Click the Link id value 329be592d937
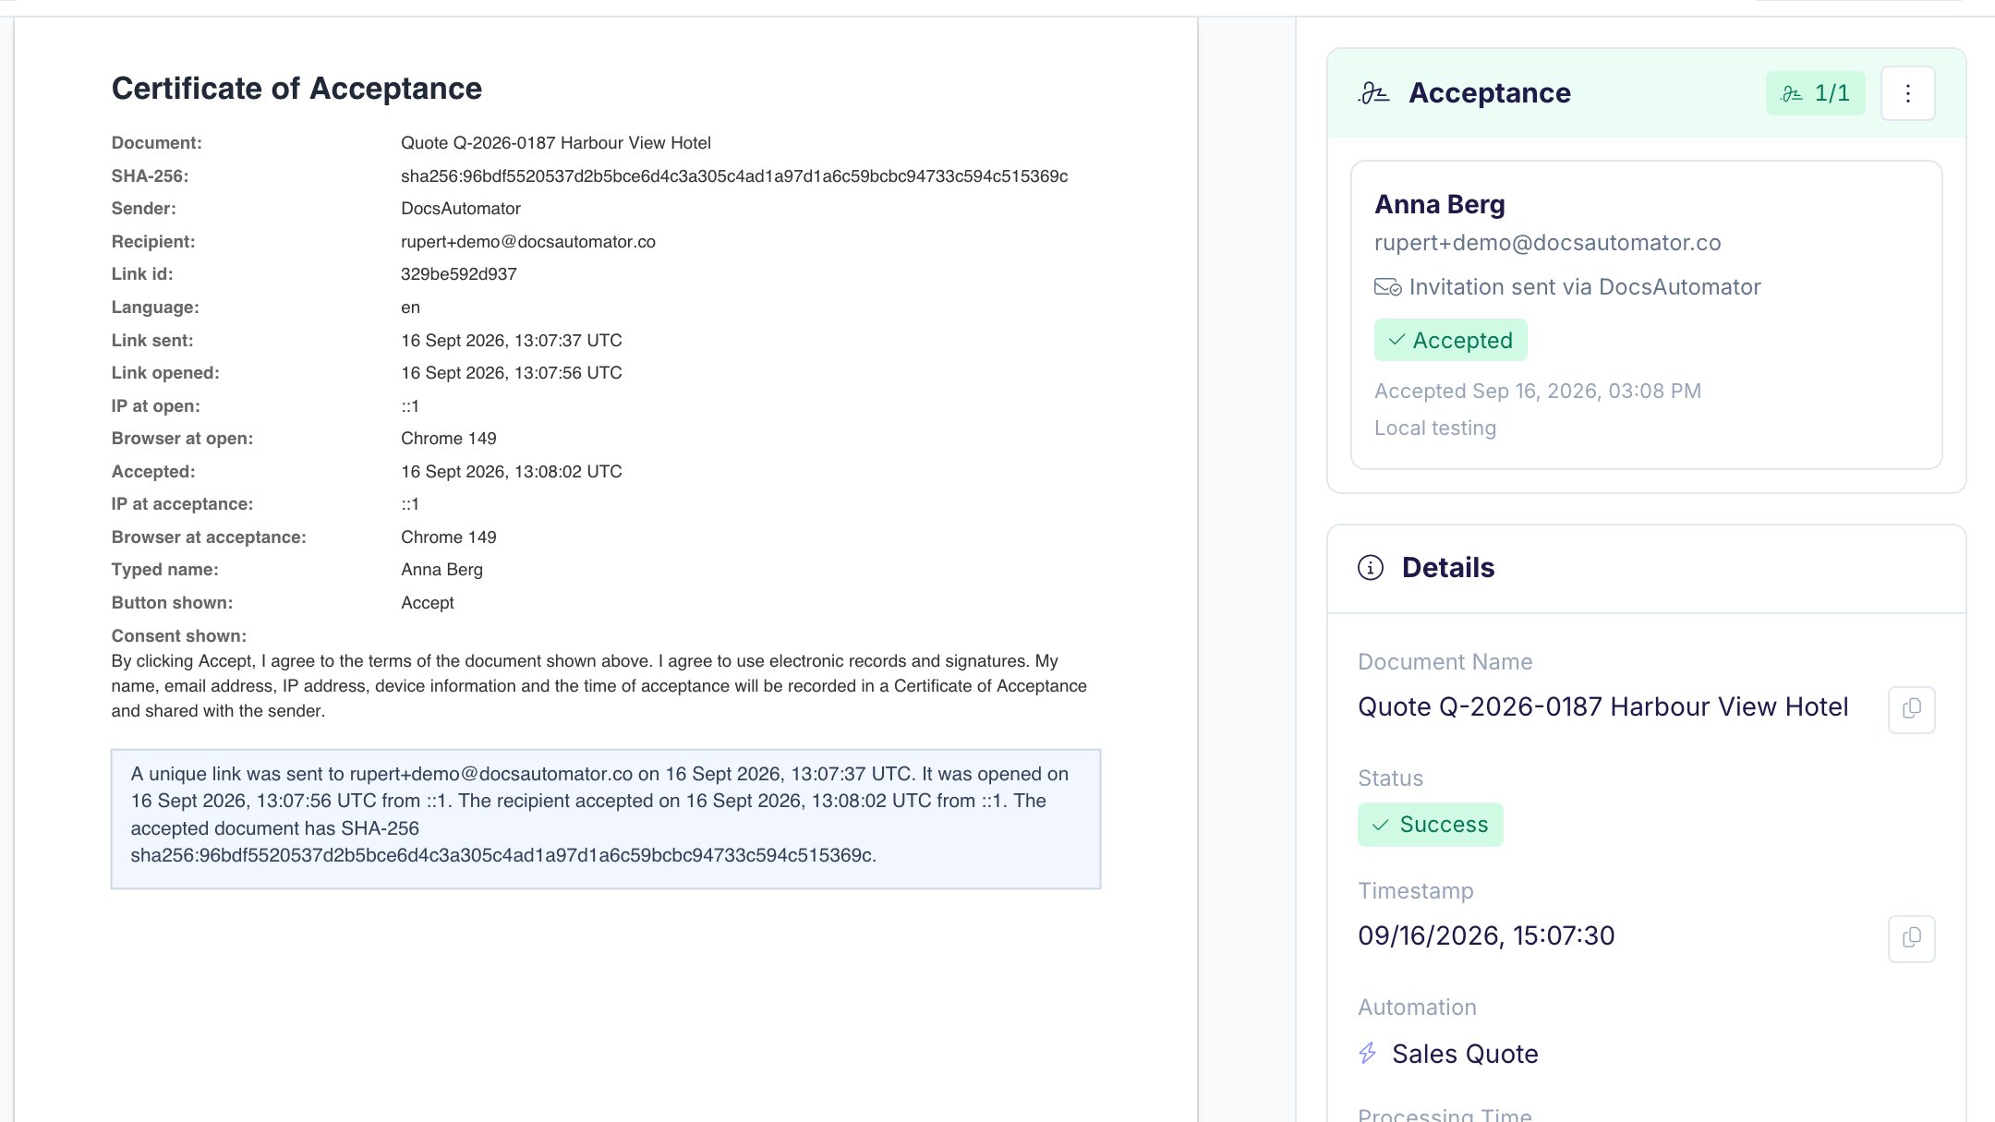The width and height of the screenshot is (1995, 1122). [x=458, y=274]
